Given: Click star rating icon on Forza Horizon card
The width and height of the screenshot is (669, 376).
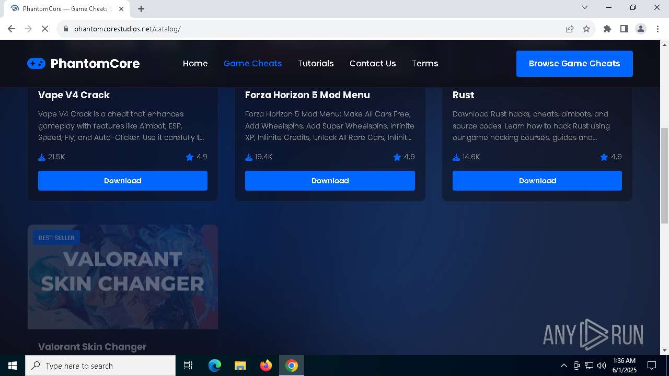Looking at the screenshot, I should [397, 157].
